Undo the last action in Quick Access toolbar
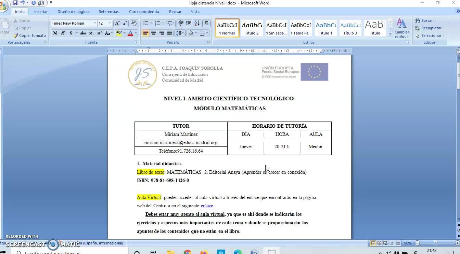This screenshot has height=254, width=460. tap(23, 3)
